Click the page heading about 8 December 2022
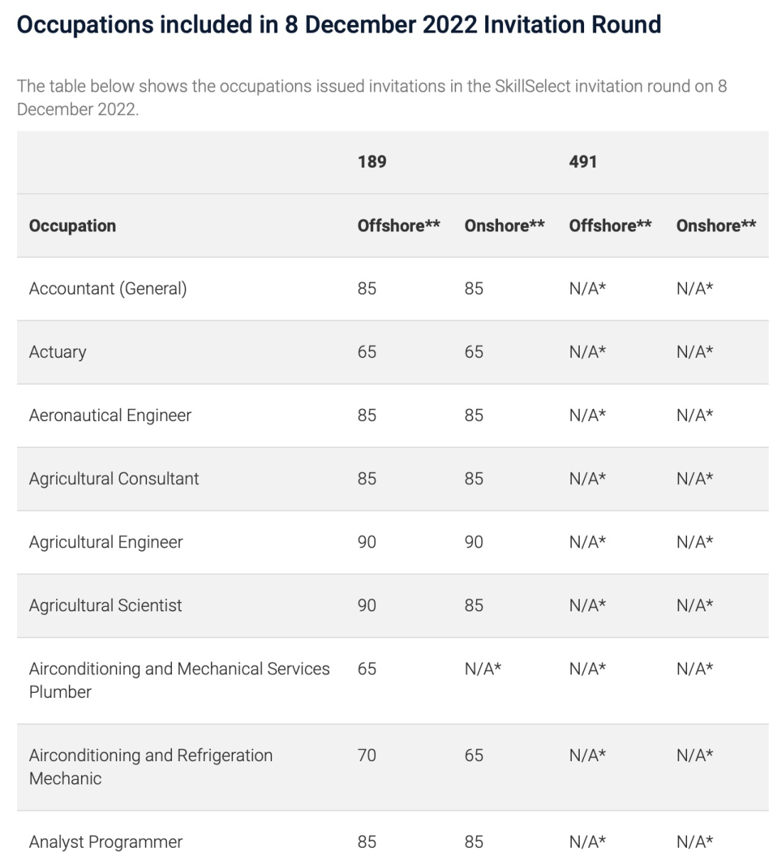773x852 pixels. click(339, 25)
